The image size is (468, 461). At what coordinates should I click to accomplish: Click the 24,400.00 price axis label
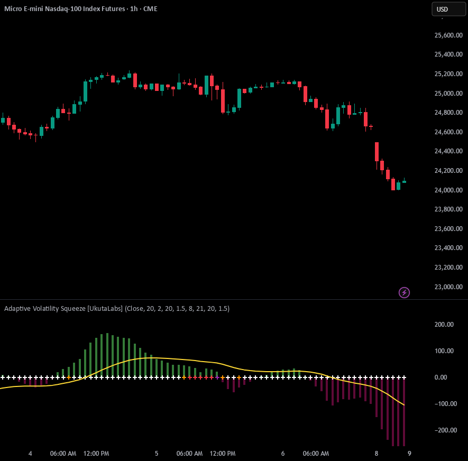tap(448, 151)
